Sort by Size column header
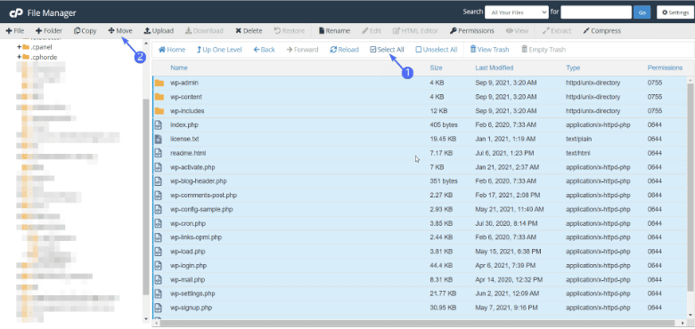Screen dimensions: 695x329 click(x=436, y=68)
